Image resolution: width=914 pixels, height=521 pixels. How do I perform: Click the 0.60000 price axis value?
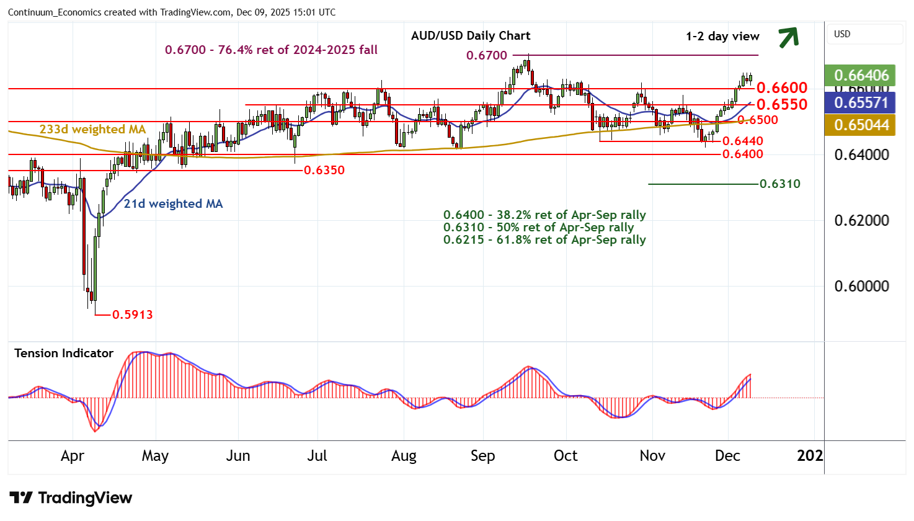861,286
